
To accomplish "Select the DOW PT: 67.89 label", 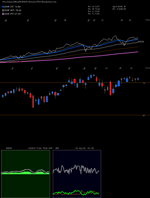I will pyautogui.click(x=12, y=14).
